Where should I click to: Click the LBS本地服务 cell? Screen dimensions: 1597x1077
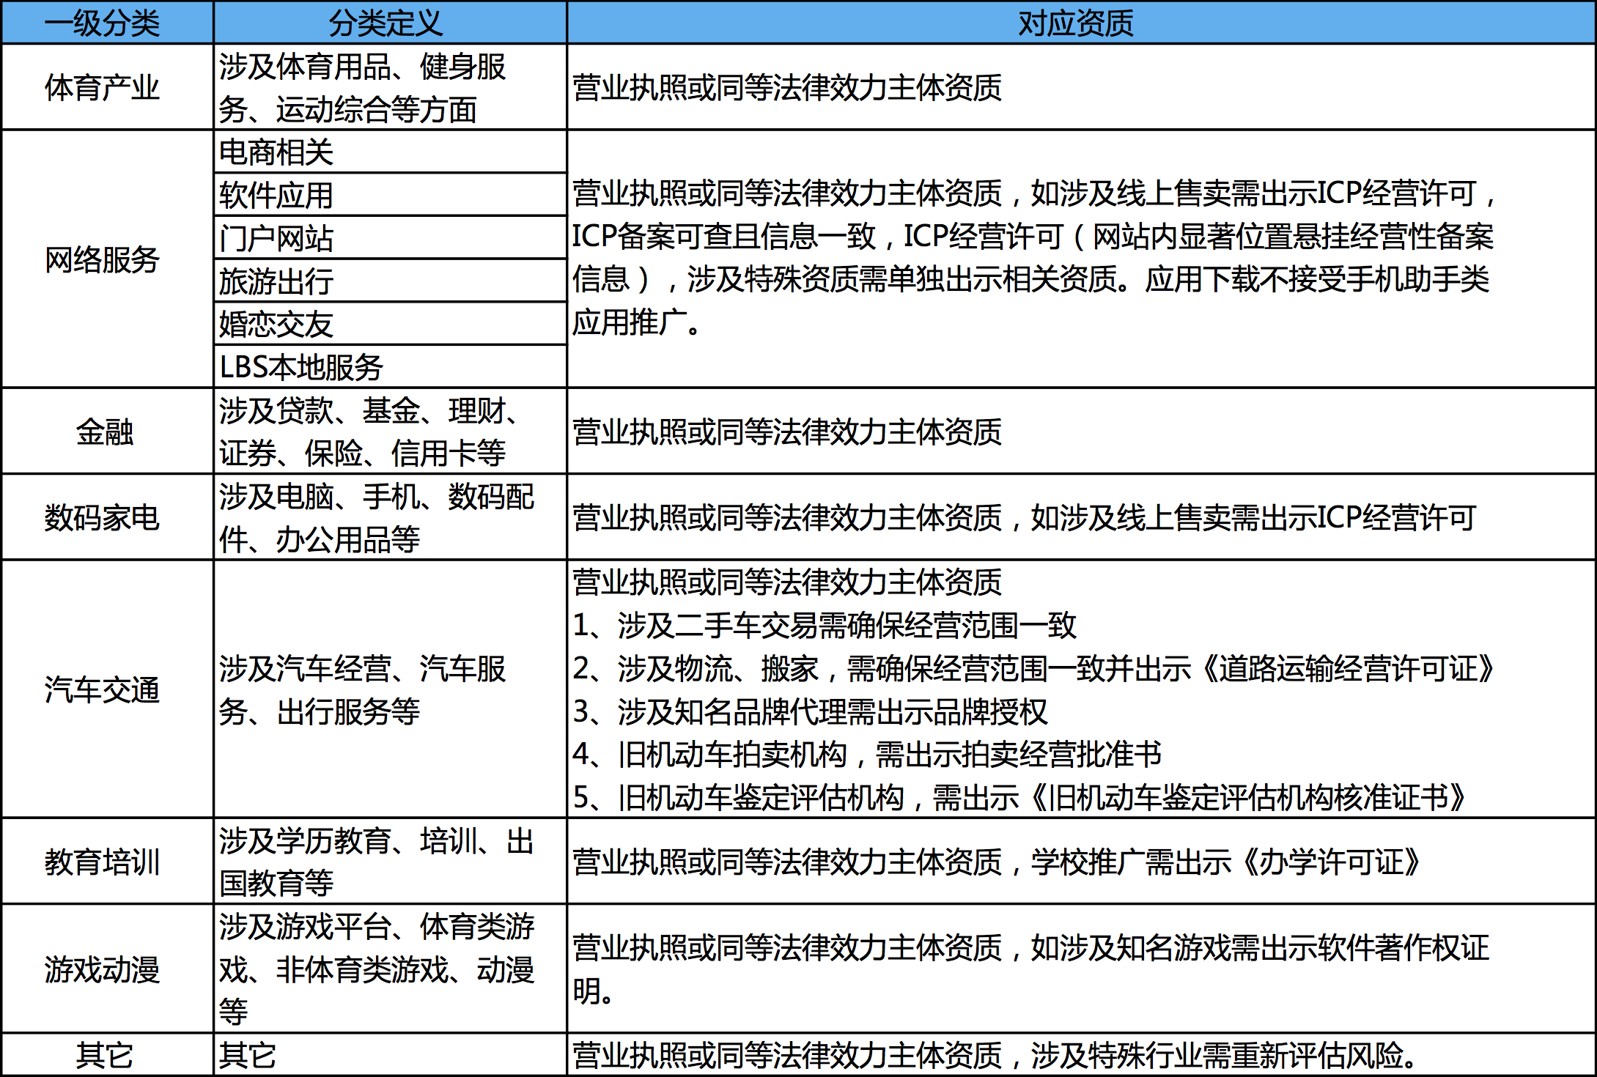pos(301,367)
